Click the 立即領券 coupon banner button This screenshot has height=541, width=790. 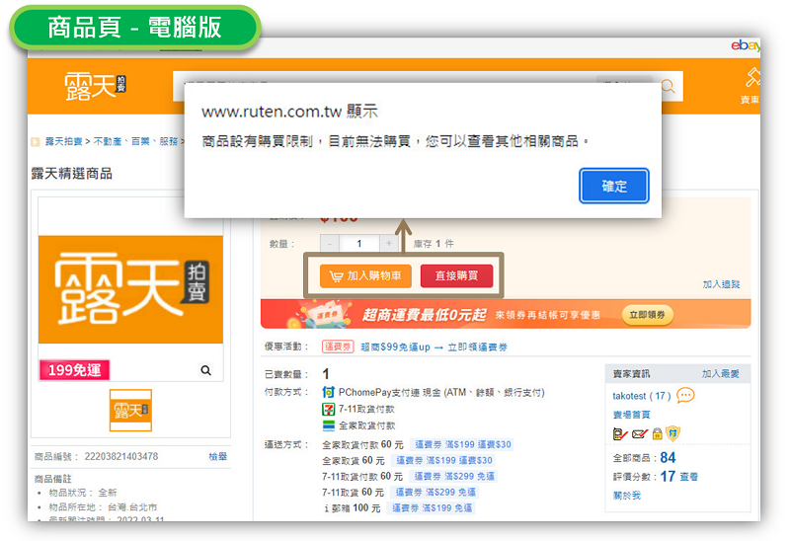648,315
